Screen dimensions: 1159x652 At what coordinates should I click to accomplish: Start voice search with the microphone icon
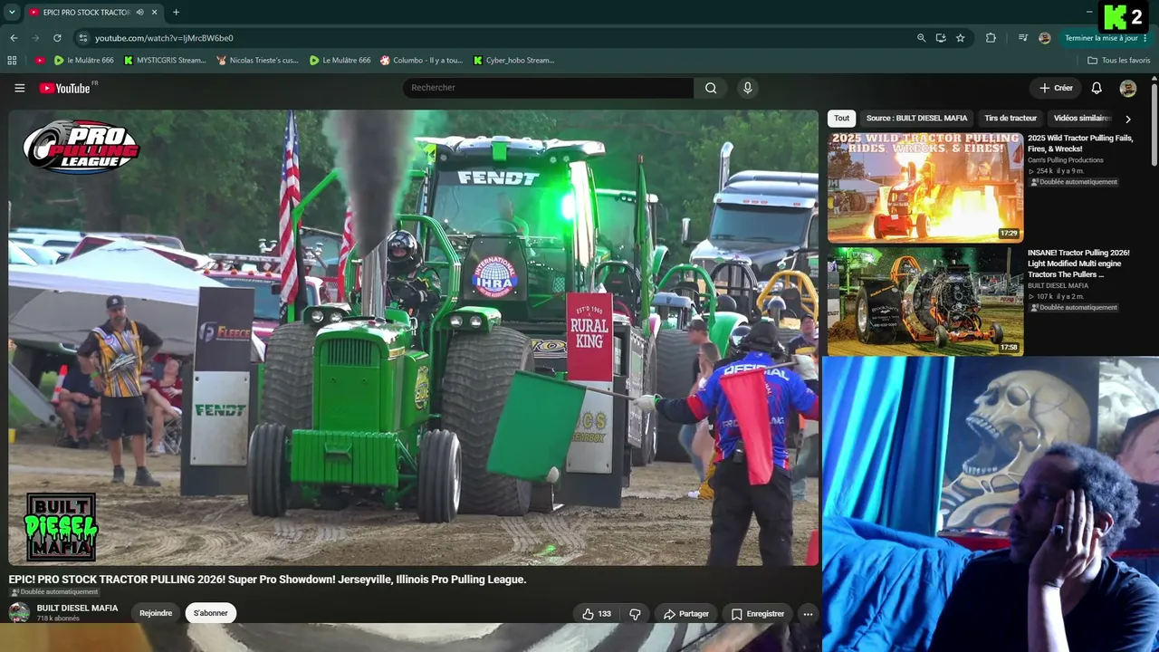pyautogui.click(x=747, y=88)
